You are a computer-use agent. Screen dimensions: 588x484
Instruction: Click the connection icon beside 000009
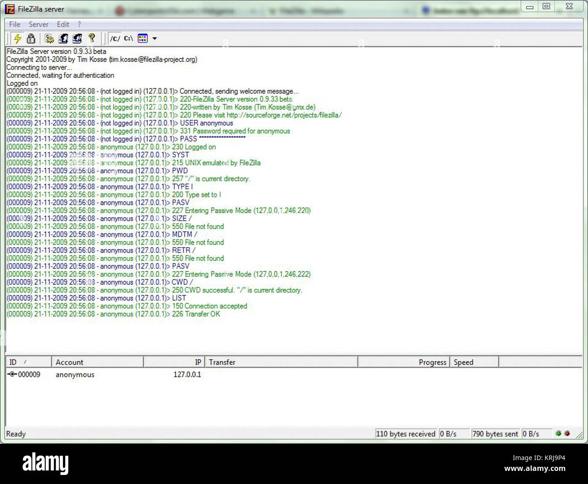tap(12, 374)
